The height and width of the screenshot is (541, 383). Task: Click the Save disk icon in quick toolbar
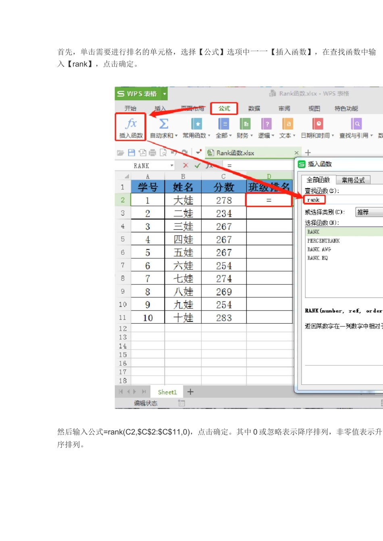(131, 153)
